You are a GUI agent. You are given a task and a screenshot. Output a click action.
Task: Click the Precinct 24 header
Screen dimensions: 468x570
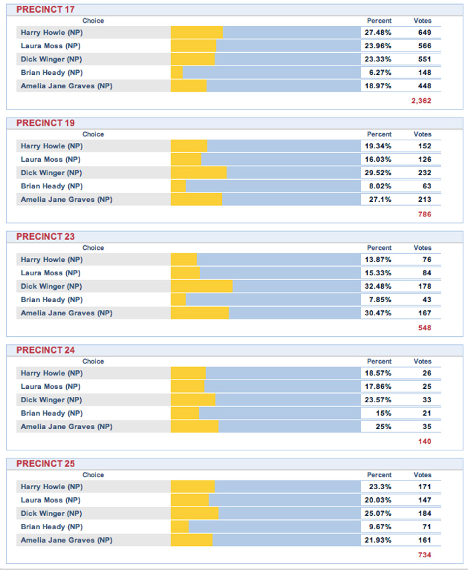pyautogui.click(x=45, y=350)
